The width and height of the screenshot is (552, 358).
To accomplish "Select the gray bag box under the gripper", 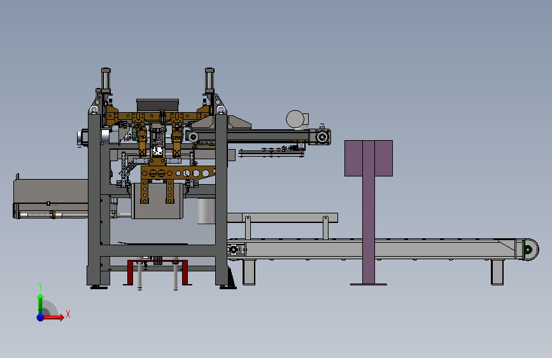I will point(157,201).
